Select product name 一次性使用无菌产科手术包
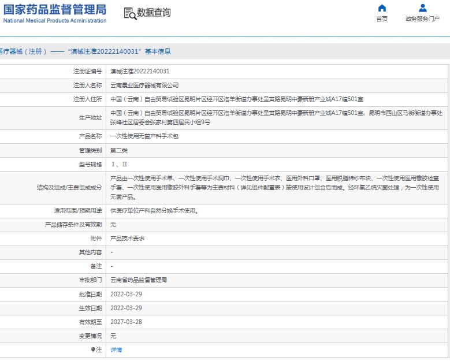Screen dimensions: 450x361 pyautogui.click(x=144, y=136)
